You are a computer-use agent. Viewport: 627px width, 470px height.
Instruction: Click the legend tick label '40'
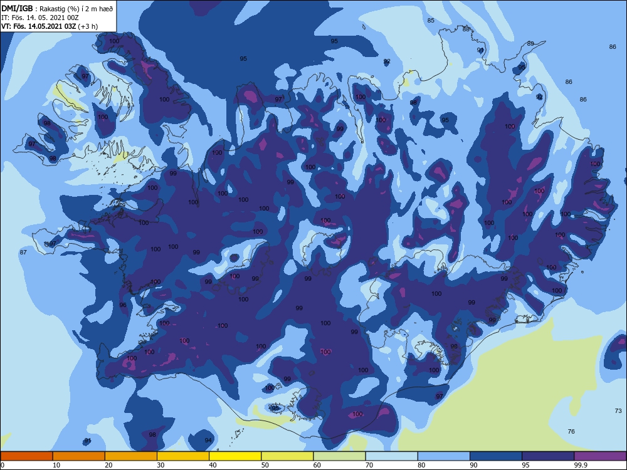213,465
